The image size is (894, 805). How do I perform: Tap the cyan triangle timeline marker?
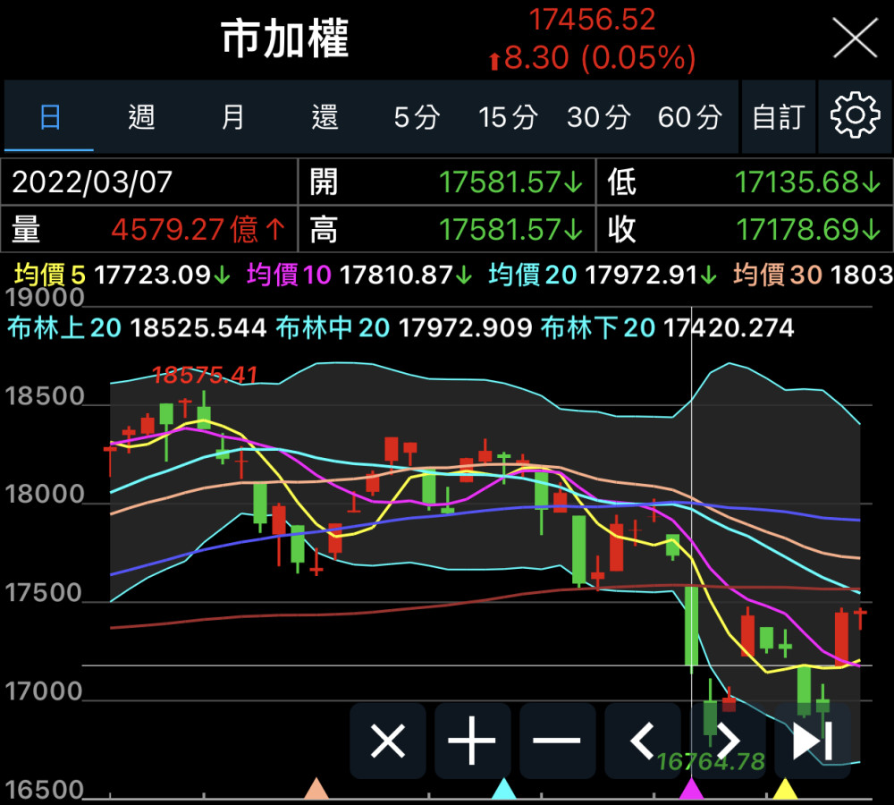pos(504,789)
